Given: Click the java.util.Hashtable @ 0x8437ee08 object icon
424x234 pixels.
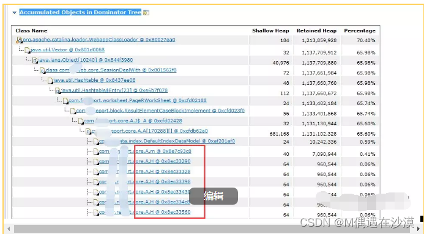Looking at the screenshot, I should coord(50,81).
